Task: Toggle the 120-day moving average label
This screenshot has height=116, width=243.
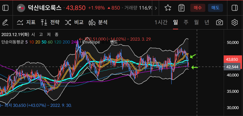Action: point(57,42)
